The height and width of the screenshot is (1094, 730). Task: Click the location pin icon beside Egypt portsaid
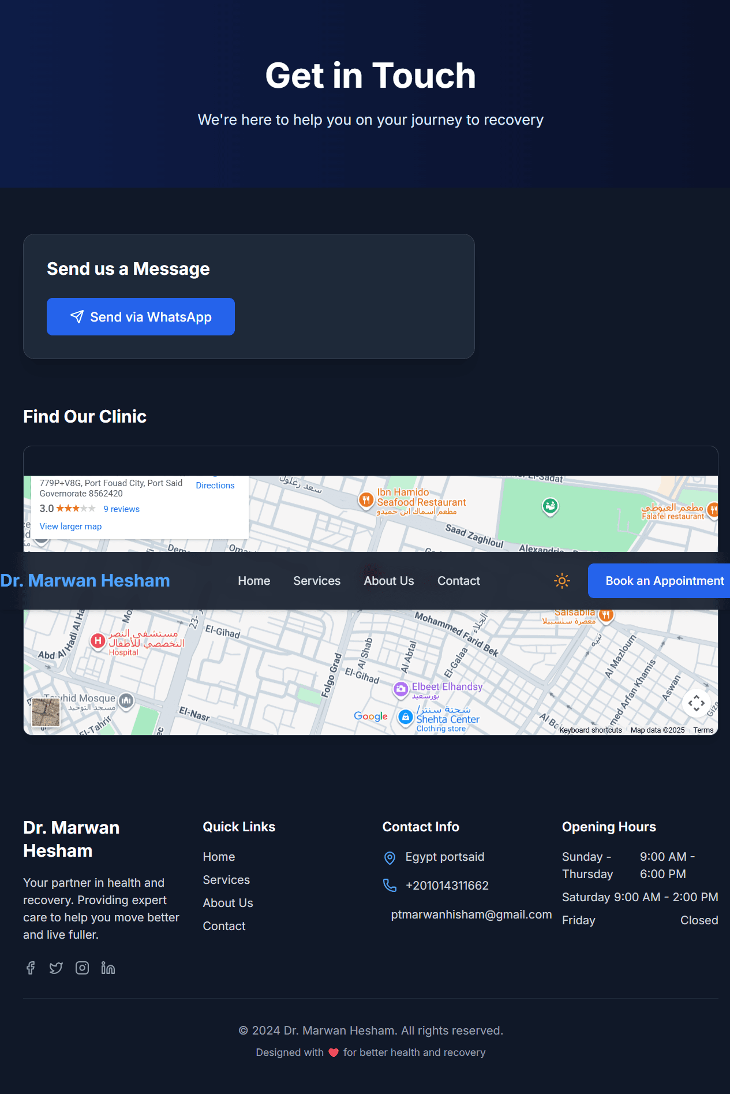[x=390, y=858]
